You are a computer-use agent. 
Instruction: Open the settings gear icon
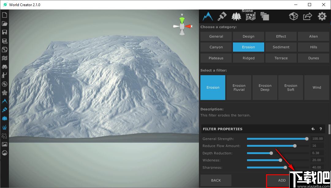pos(322,17)
